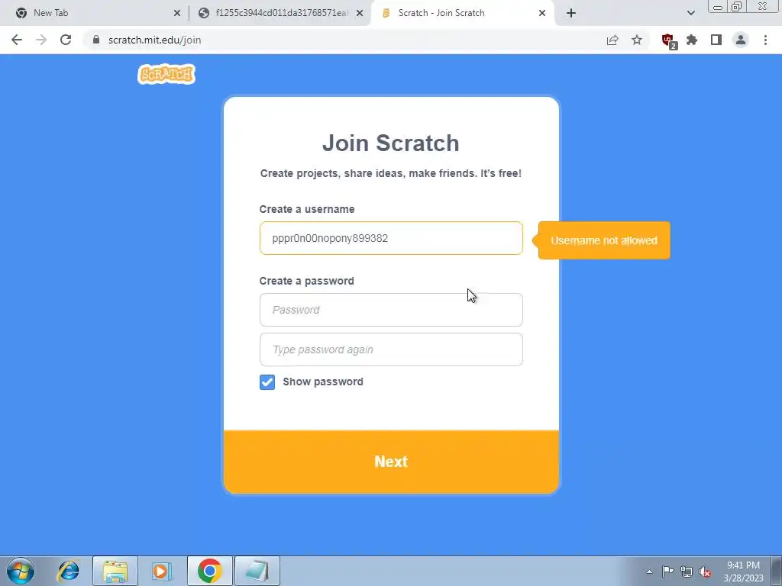
Task: Open the Action Center flag icon
Action: point(667,572)
